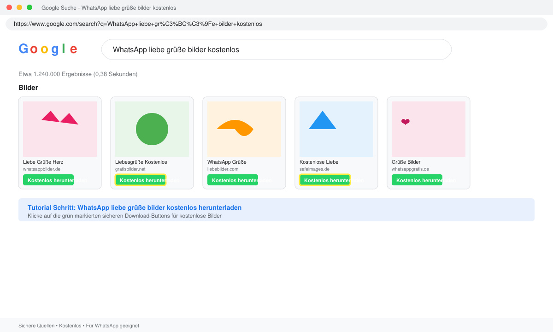Click the Tutorial Schritt heading
The width and height of the screenshot is (553, 332).
click(x=135, y=207)
